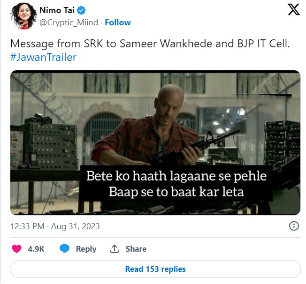Like the tweet using the pink heart icon
Viewport: 306px width, 284px height.
coord(16,249)
